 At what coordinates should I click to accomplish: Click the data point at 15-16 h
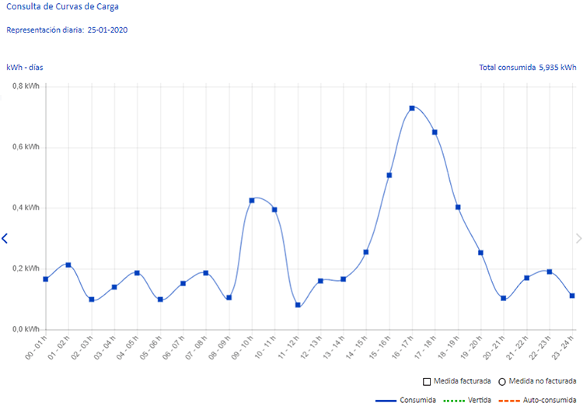point(389,175)
